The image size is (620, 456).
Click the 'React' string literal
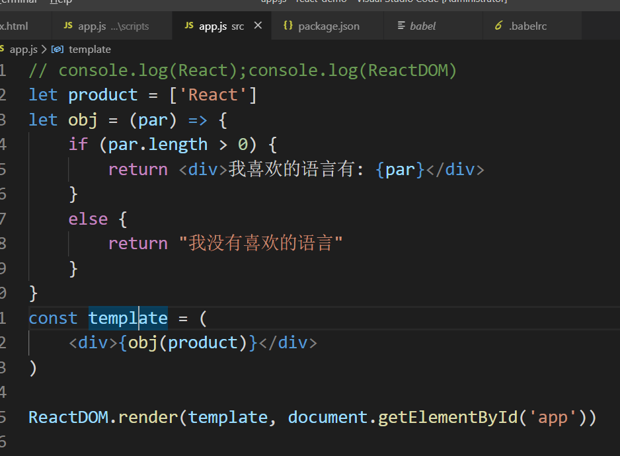[213, 95]
